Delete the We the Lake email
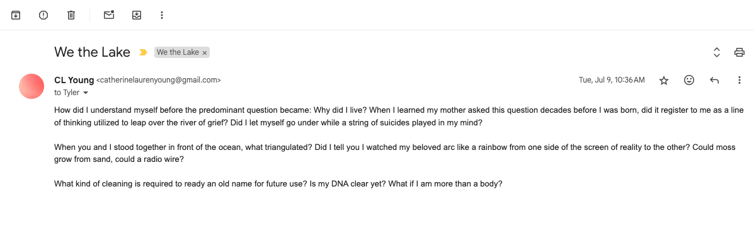Image resolution: width=754 pixels, height=252 pixels. 71,15
